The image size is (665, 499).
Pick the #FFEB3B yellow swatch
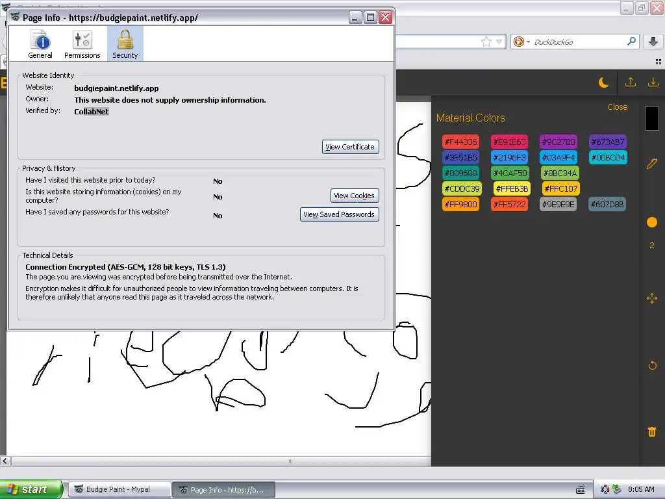pos(512,188)
